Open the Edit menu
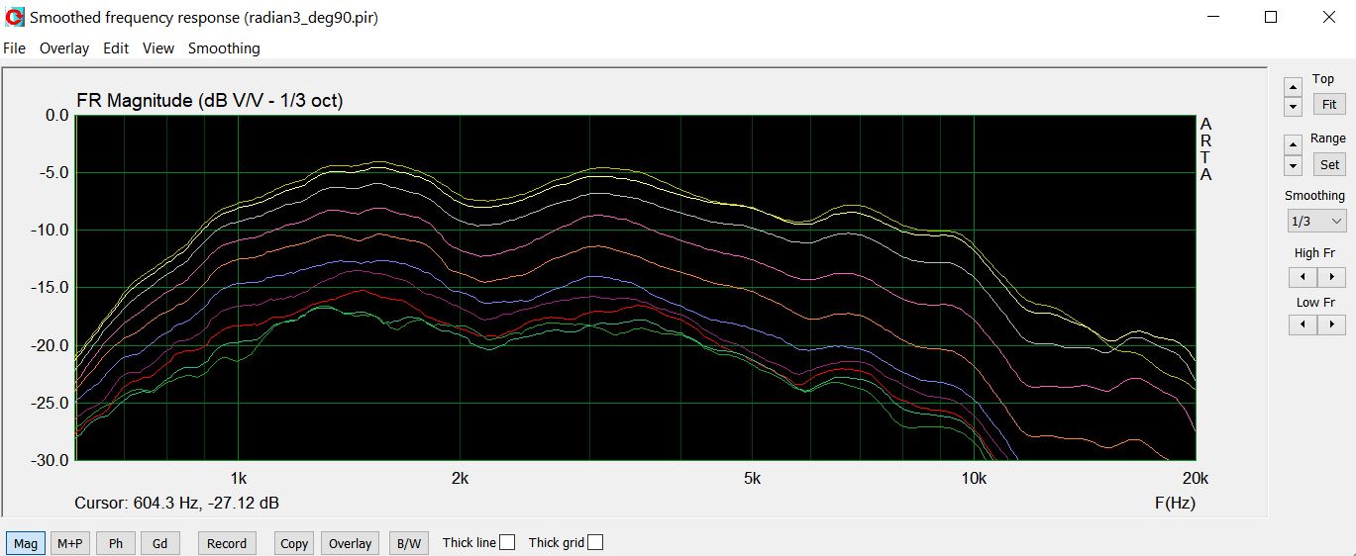Image resolution: width=1356 pixels, height=556 pixels. click(116, 47)
